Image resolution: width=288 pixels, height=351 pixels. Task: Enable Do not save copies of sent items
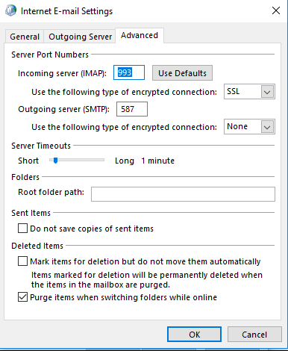(22, 228)
